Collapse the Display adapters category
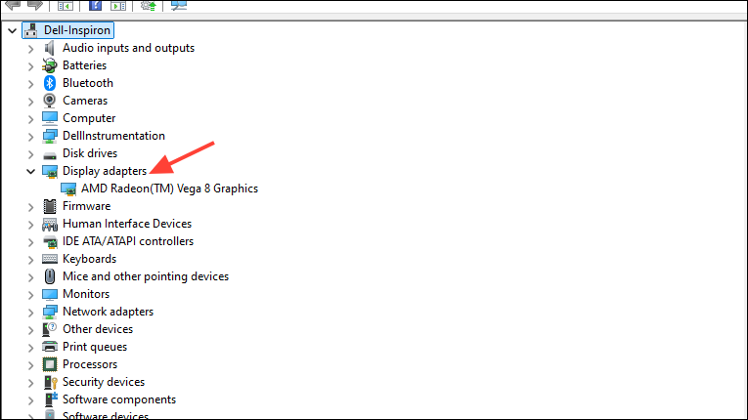 pos(31,171)
